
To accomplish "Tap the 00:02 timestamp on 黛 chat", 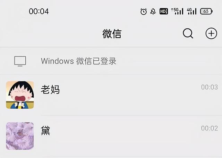I will (210, 128).
